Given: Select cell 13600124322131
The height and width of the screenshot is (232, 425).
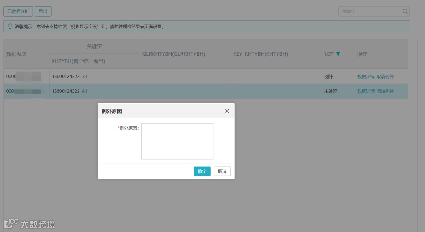Looking at the screenshot, I should pos(94,76).
